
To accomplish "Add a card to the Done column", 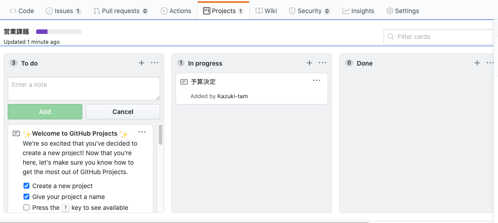I will (477, 63).
